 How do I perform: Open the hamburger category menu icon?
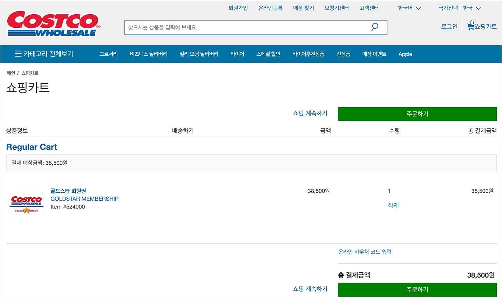[18, 54]
